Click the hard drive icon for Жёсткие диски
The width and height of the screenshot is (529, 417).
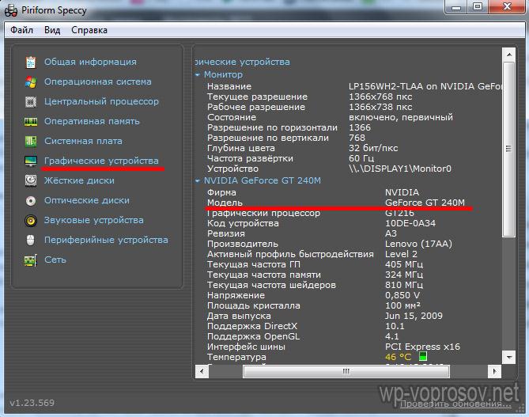coord(31,180)
